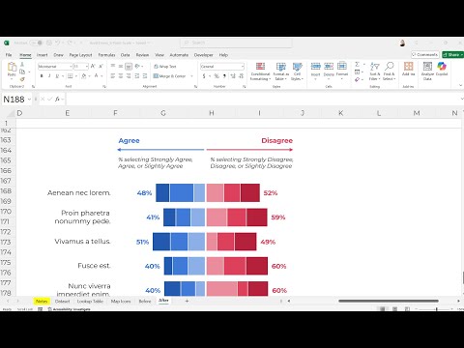Click the zoom slider in status bar
Viewport: 464px width, 348px height.
436,309
